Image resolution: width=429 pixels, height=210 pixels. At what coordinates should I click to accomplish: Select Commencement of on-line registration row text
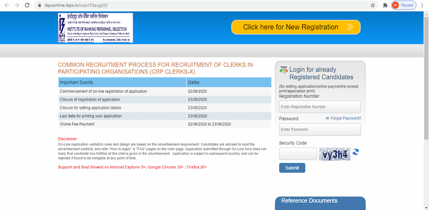tap(104, 91)
